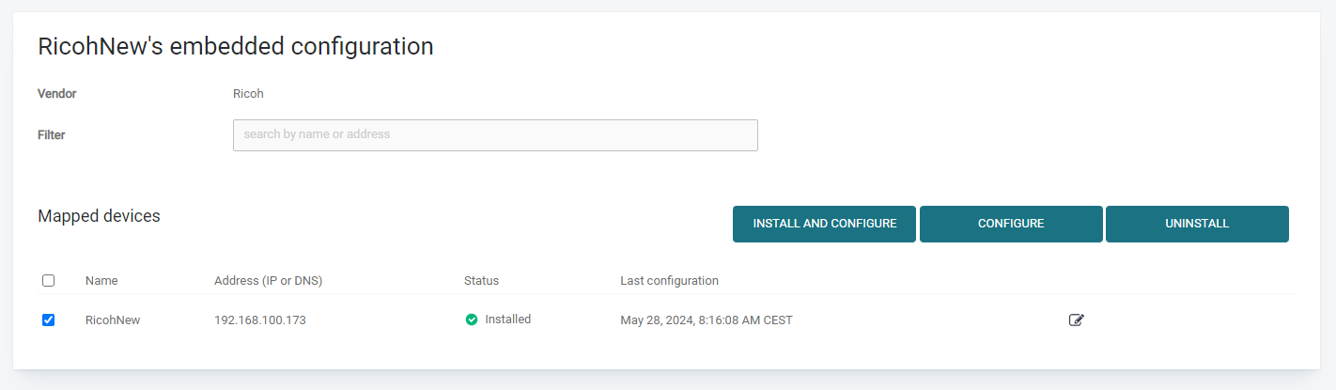This screenshot has width=1336, height=390.
Task: Click the Name column header
Action: tap(101, 281)
